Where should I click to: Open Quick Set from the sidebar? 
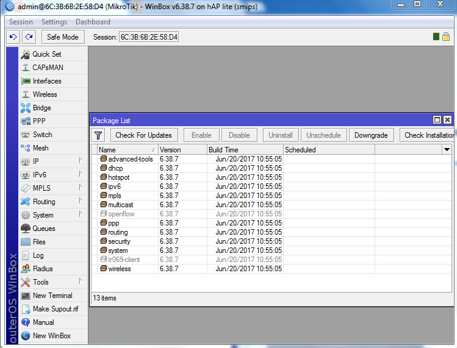53,54
